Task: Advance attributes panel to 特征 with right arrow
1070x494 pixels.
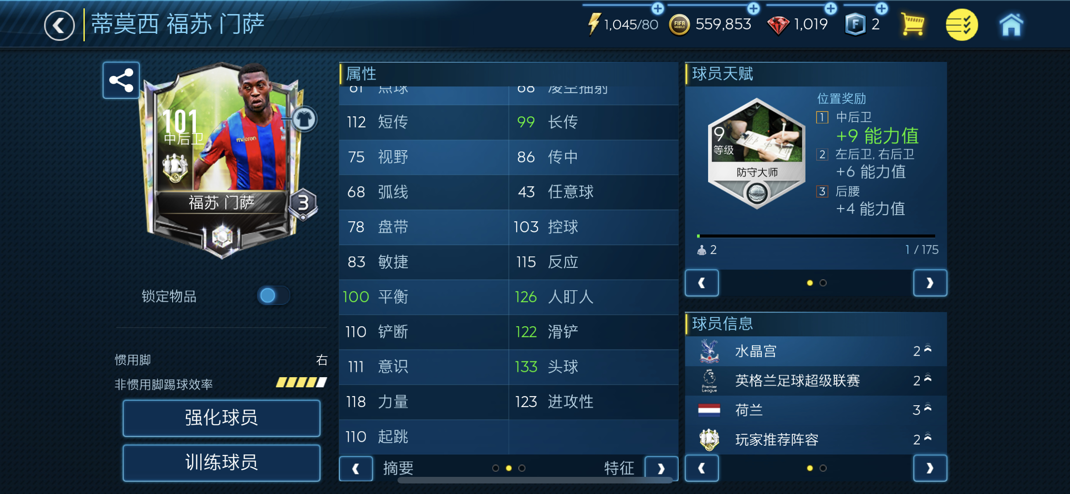Action: [x=661, y=469]
